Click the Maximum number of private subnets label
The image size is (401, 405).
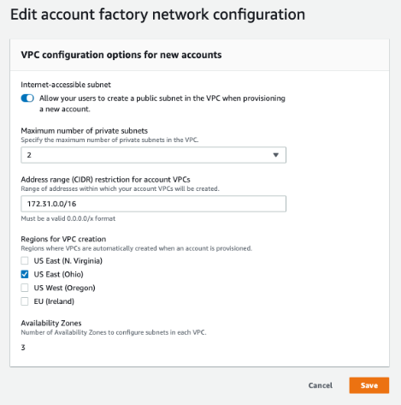coord(85,131)
